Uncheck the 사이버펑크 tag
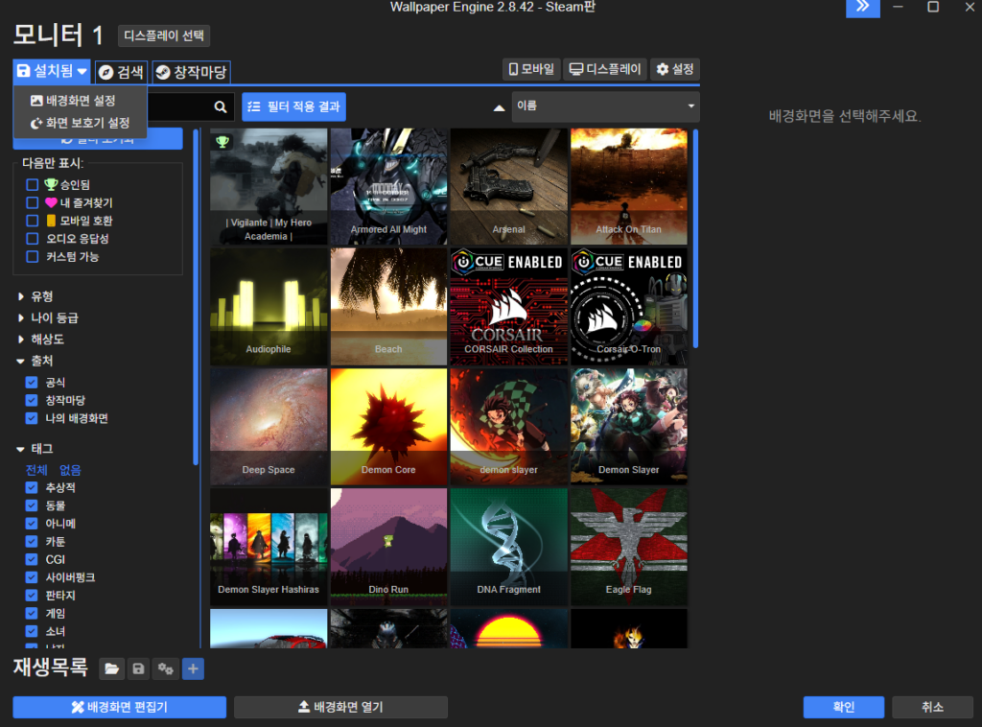 click(32, 577)
